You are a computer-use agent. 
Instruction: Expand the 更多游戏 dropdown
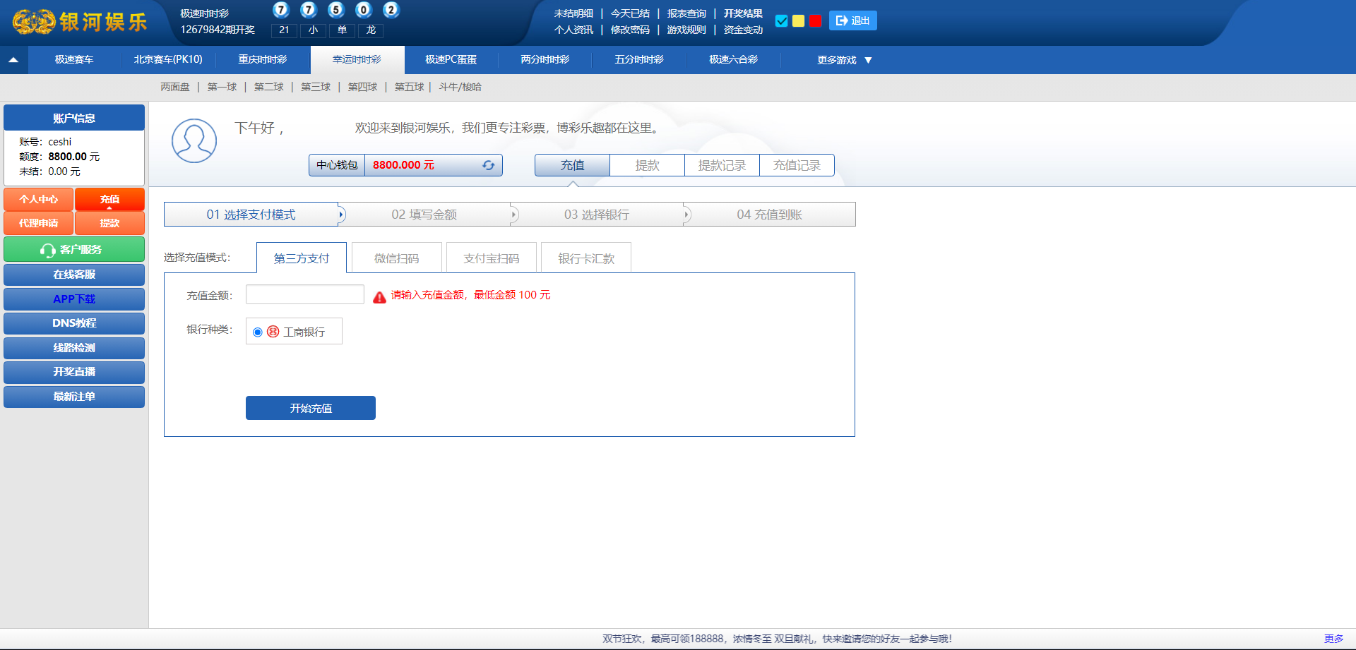click(844, 60)
